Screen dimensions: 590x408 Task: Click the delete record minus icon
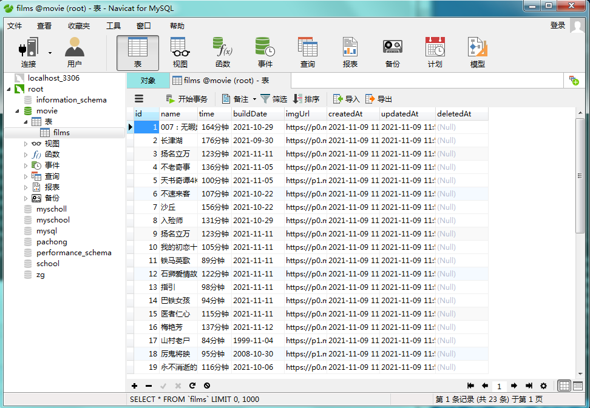(x=149, y=386)
